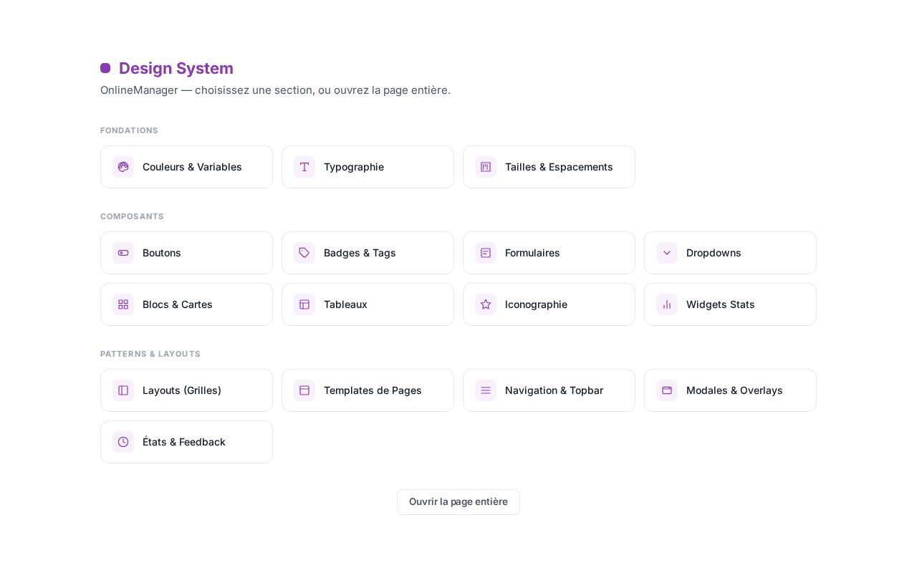Click the table icon of Tableaux
Image resolution: width=917 pixels, height=573 pixels.
pos(304,304)
